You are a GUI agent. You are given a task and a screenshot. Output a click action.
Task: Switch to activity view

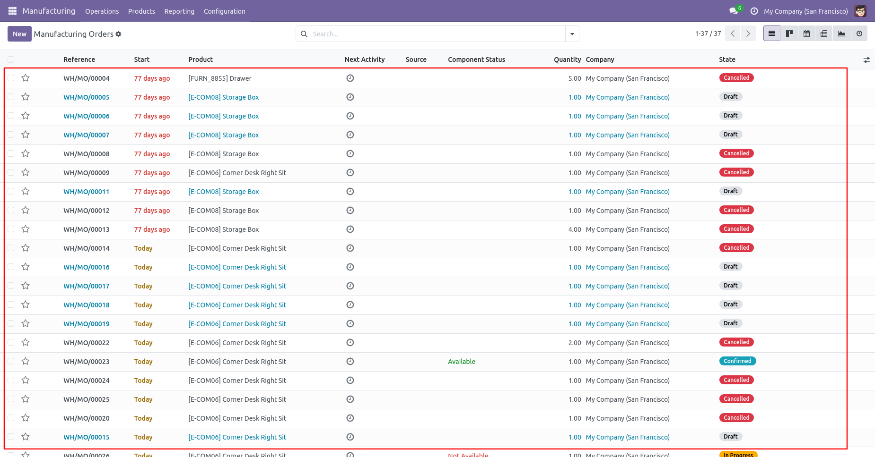[859, 34]
